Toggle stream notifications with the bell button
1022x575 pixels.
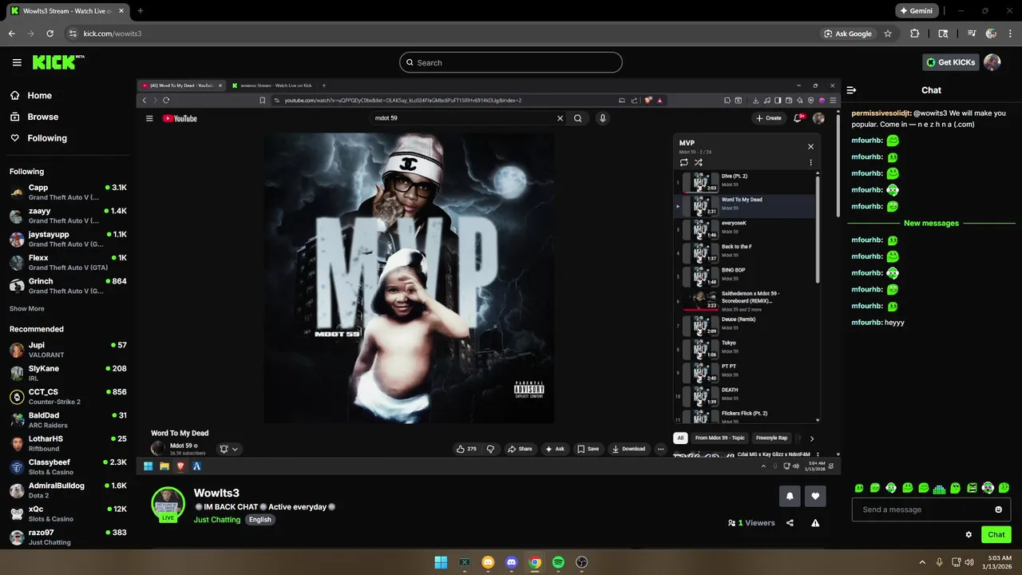[x=790, y=496]
